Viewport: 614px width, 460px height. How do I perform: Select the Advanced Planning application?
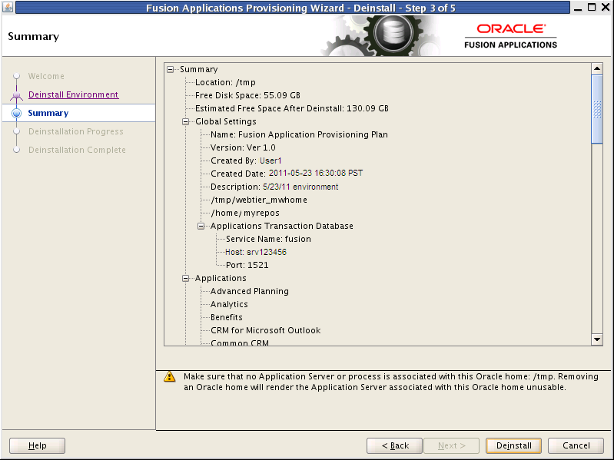[x=250, y=291]
